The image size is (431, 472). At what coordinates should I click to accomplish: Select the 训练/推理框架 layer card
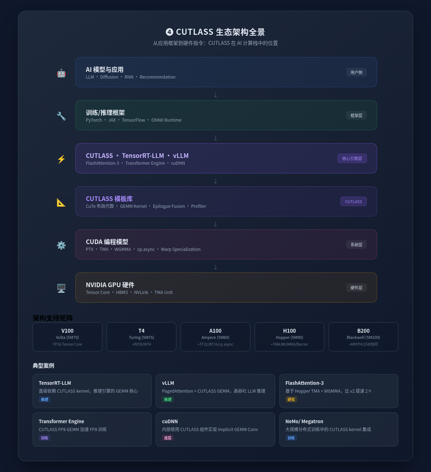click(226, 115)
